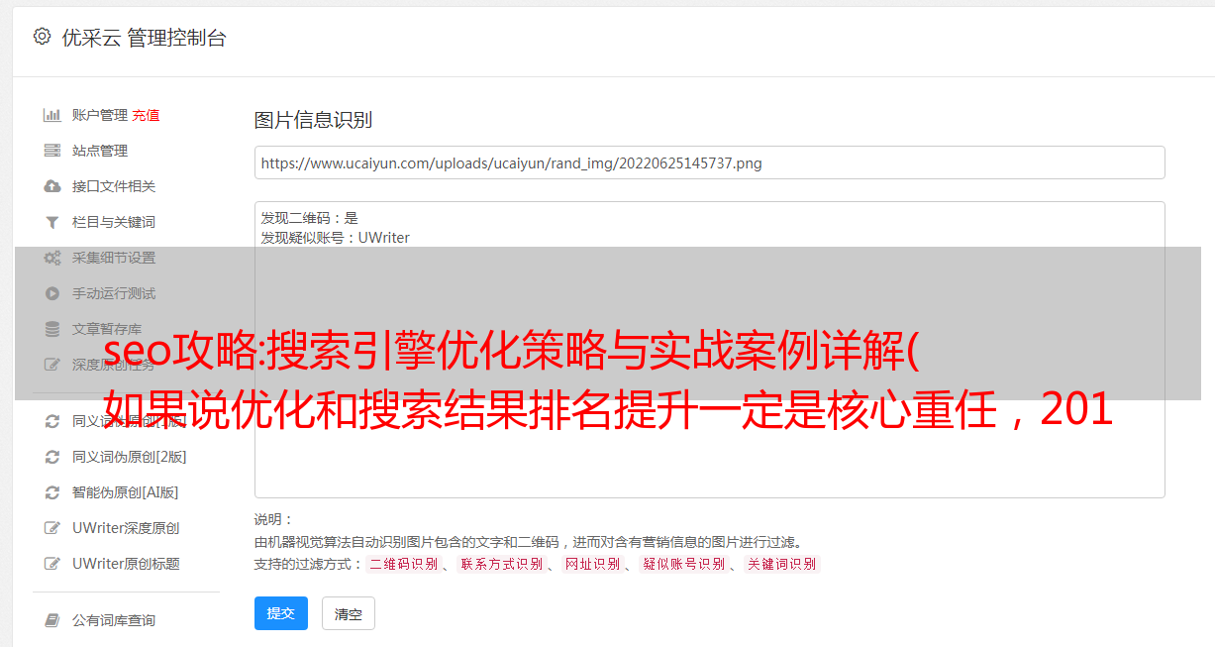Open 站点管理 menu item
The image size is (1215, 647).
tap(100, 151)
